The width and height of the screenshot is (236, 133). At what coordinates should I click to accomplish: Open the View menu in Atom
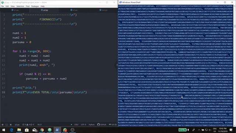pyautogui.click(x=13, y=6)
